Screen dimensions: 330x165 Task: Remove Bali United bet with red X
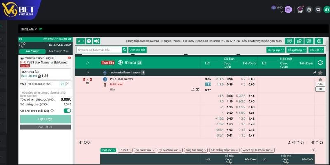tap(69, 58)
